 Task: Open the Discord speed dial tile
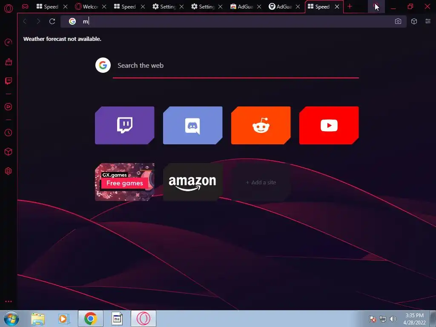coord(193,125)
